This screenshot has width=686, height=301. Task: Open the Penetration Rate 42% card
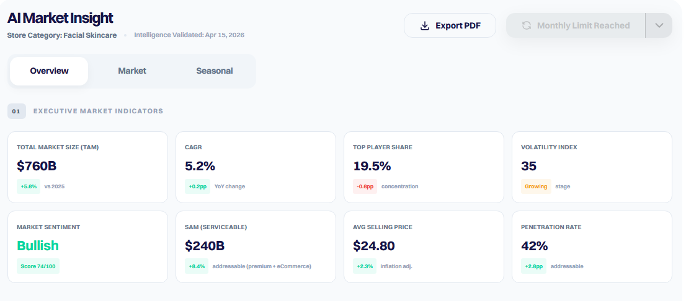[592, 247]
